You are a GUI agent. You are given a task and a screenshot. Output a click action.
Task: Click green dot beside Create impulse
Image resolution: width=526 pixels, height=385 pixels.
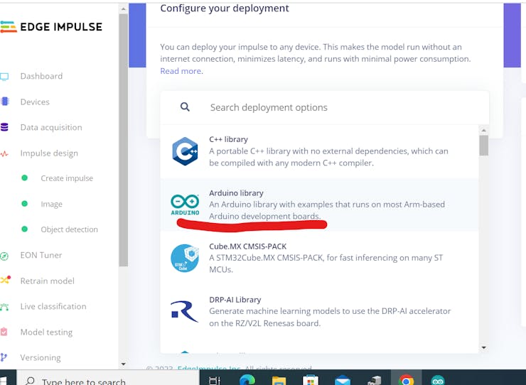[24, 178]
